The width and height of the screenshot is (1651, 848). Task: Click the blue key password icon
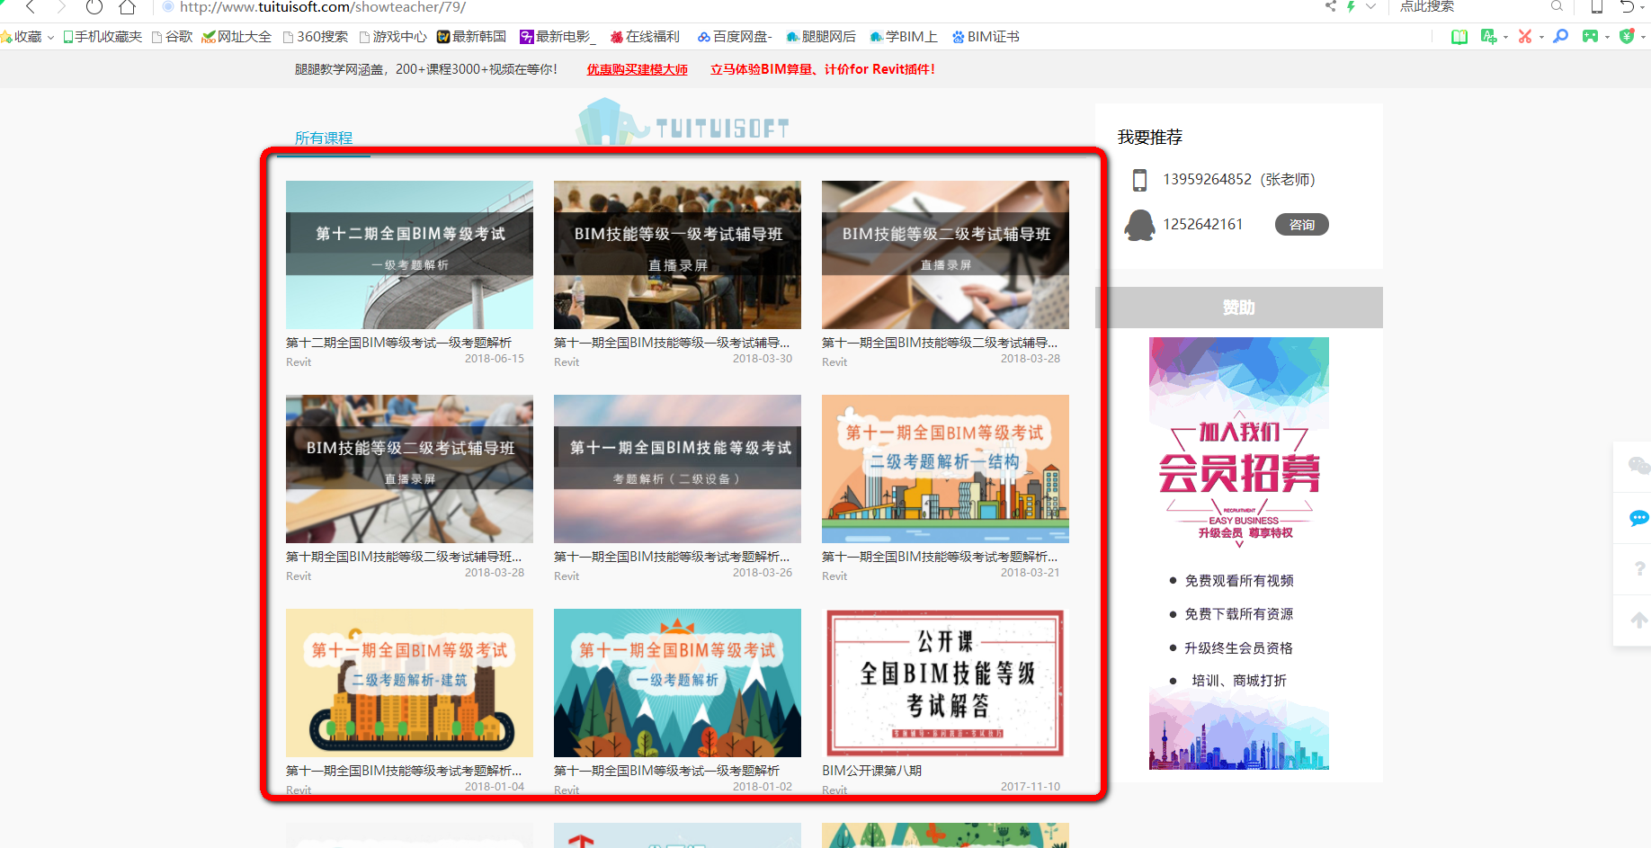pos(1561,37)
